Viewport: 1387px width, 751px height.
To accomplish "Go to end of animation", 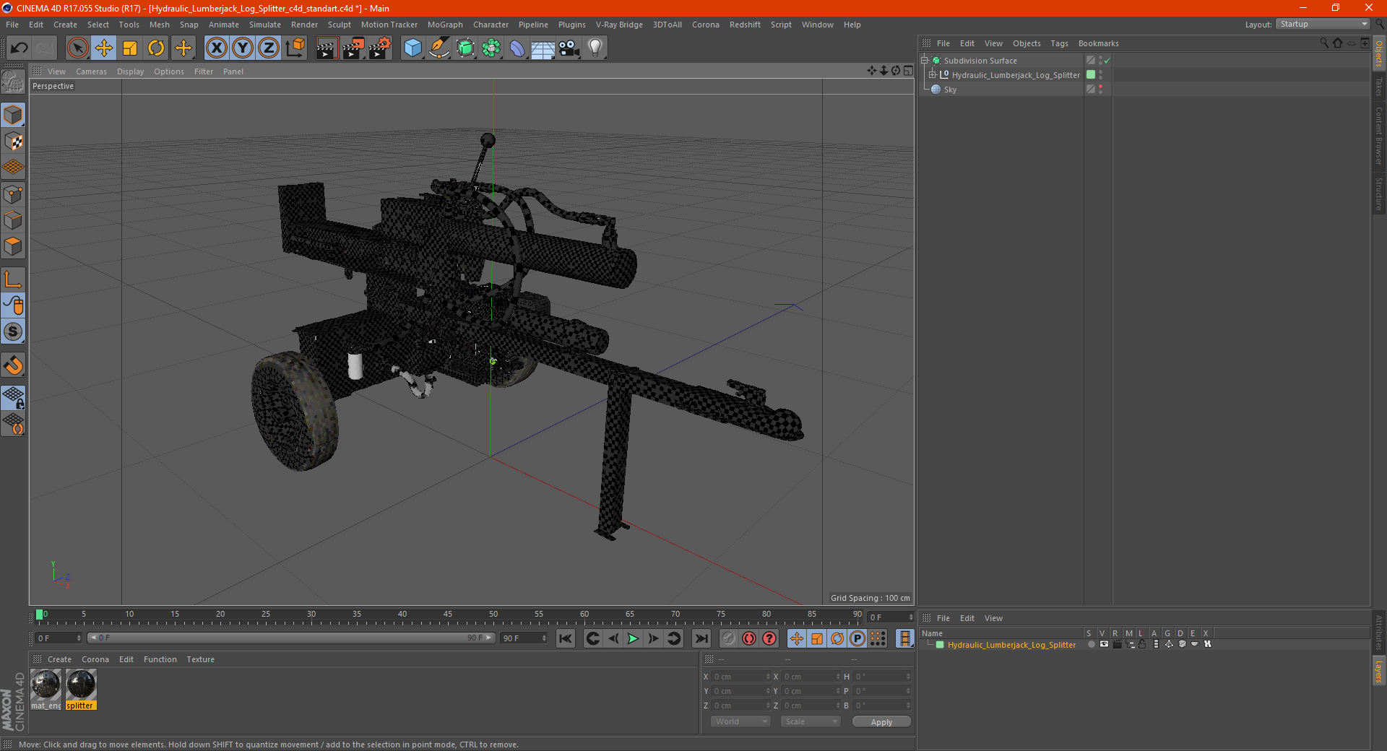I will tap(701, 638).
